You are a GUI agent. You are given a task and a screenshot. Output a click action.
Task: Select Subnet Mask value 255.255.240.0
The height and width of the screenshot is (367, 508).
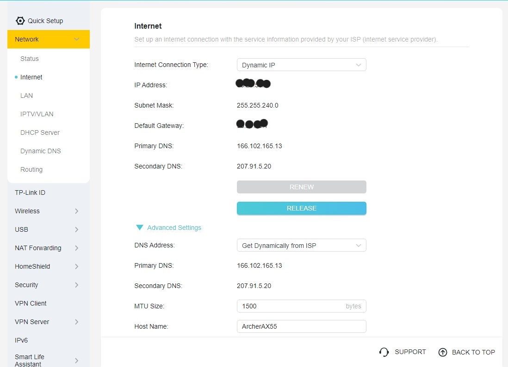click(x=258, y=105)
